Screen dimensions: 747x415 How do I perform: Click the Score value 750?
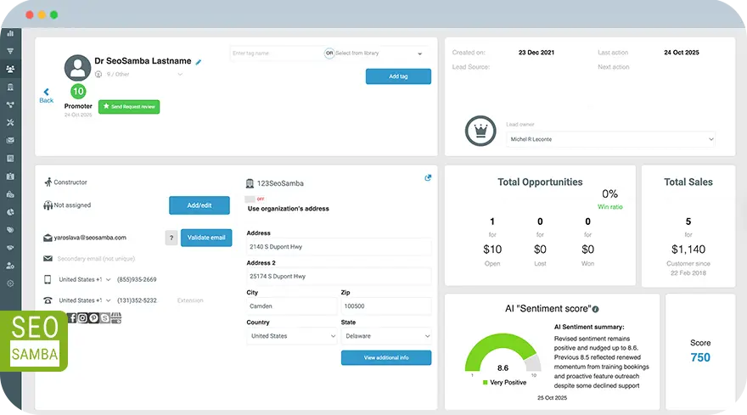(700, 357)
